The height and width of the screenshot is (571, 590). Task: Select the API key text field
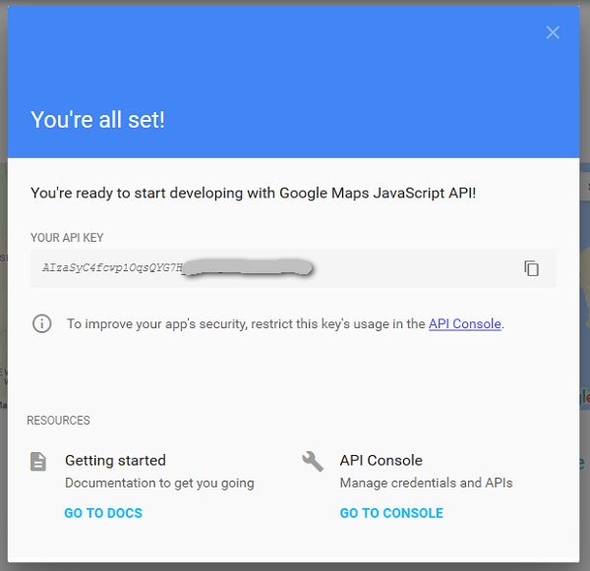[293, 268]
